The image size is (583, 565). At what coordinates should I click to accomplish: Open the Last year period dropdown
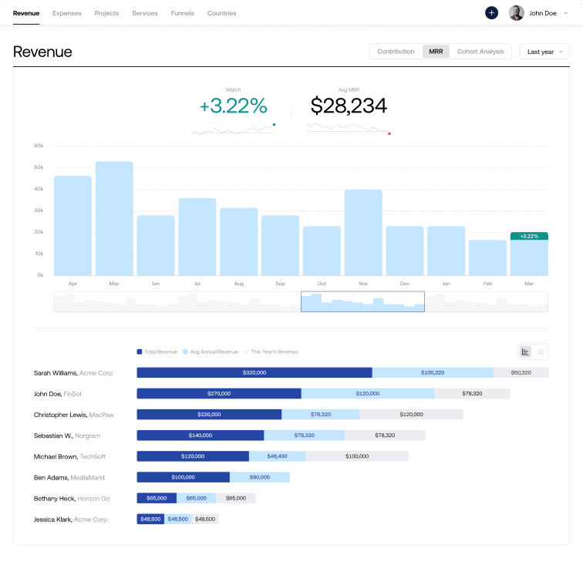[544, 52]
